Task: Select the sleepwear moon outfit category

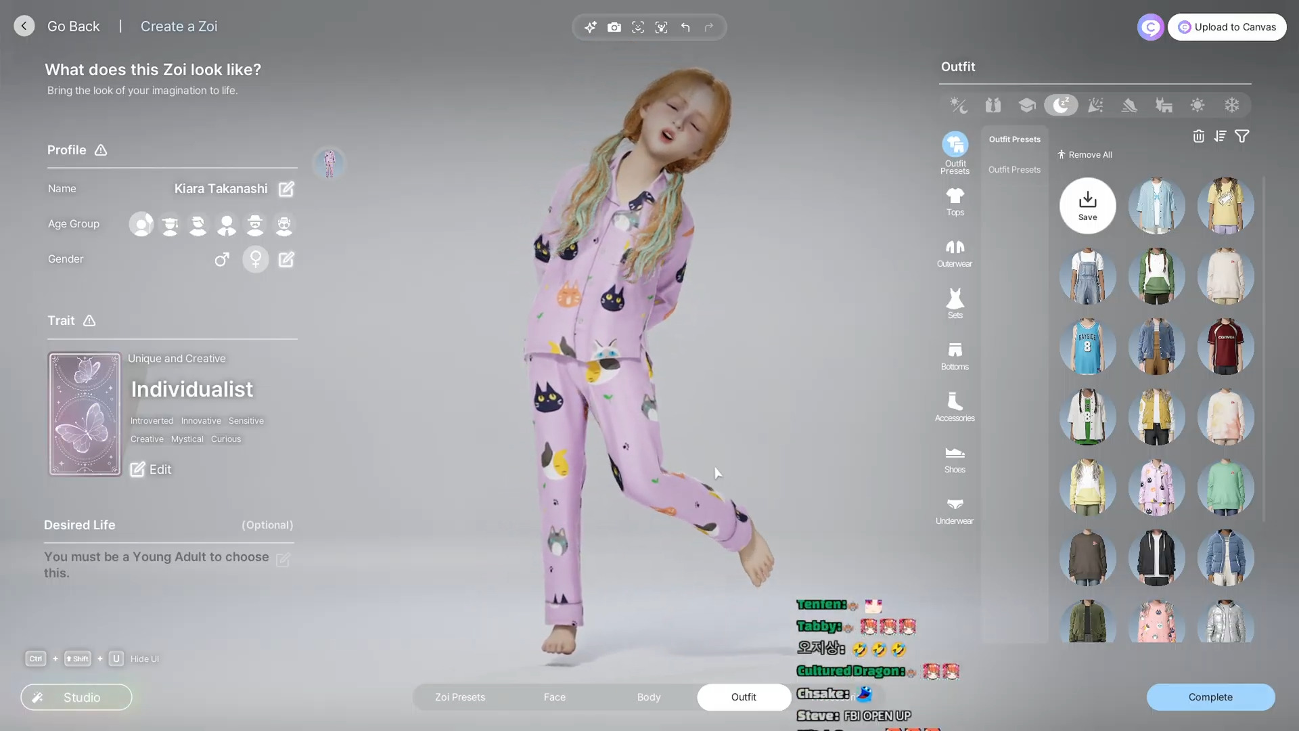Action: coord(1061,105)
